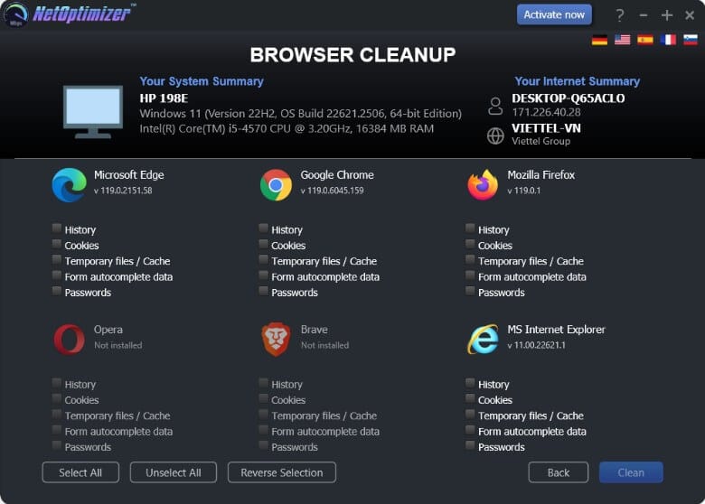Pick the French flag language

point(668,40)
